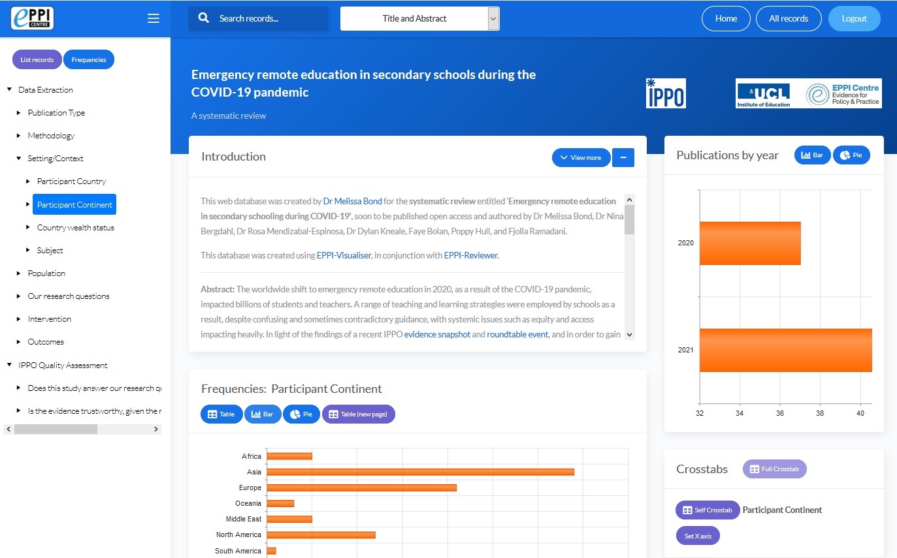Click the Set X axis button
Viewport: 897px width, 558px height.
tap(698, 536)
